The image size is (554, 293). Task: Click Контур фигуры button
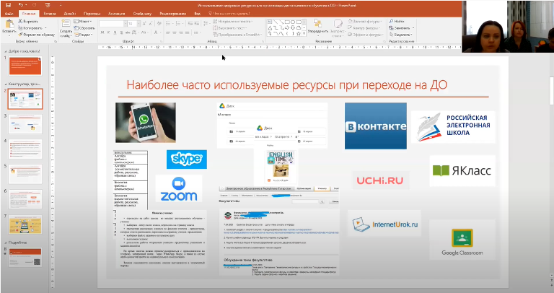click(364, 28)
